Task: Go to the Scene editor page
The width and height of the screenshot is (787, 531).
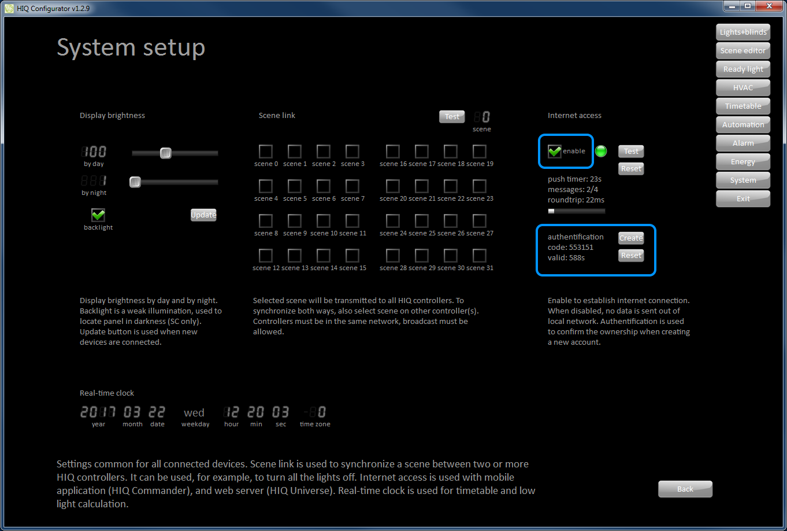Action: point(743,51)
